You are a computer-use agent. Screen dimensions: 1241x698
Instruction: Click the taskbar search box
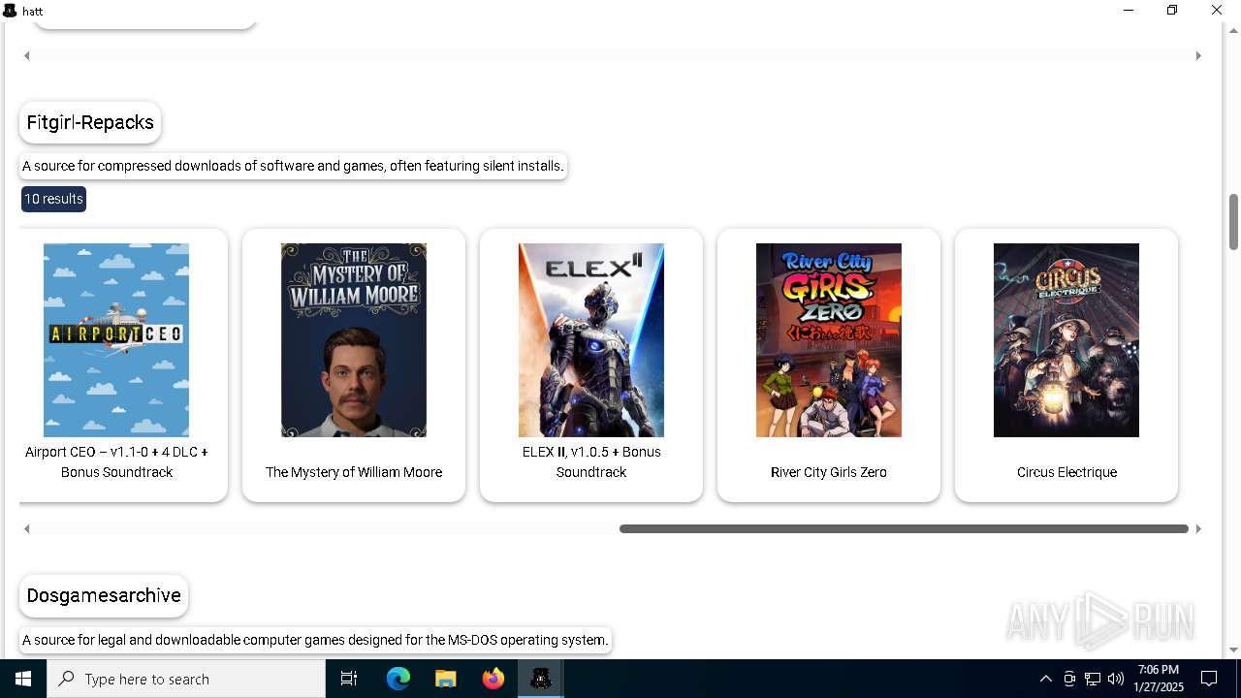tap(186, 679)
